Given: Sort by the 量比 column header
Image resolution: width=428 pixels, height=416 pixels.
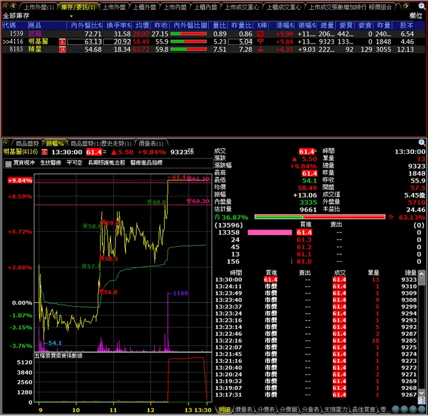Looking at the screenshot, I should [x=219, y=25].
